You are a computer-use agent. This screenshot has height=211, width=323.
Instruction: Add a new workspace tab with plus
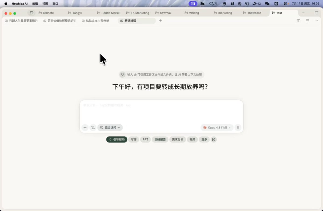coord(303,13)
